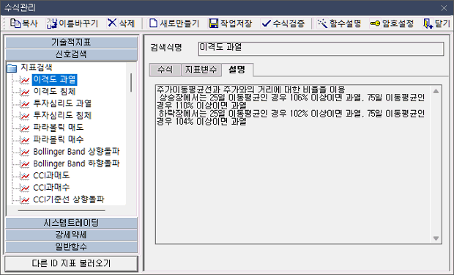
Task: Click the 복사 copy icon in toolbar
Action: (x=15, y=23)
